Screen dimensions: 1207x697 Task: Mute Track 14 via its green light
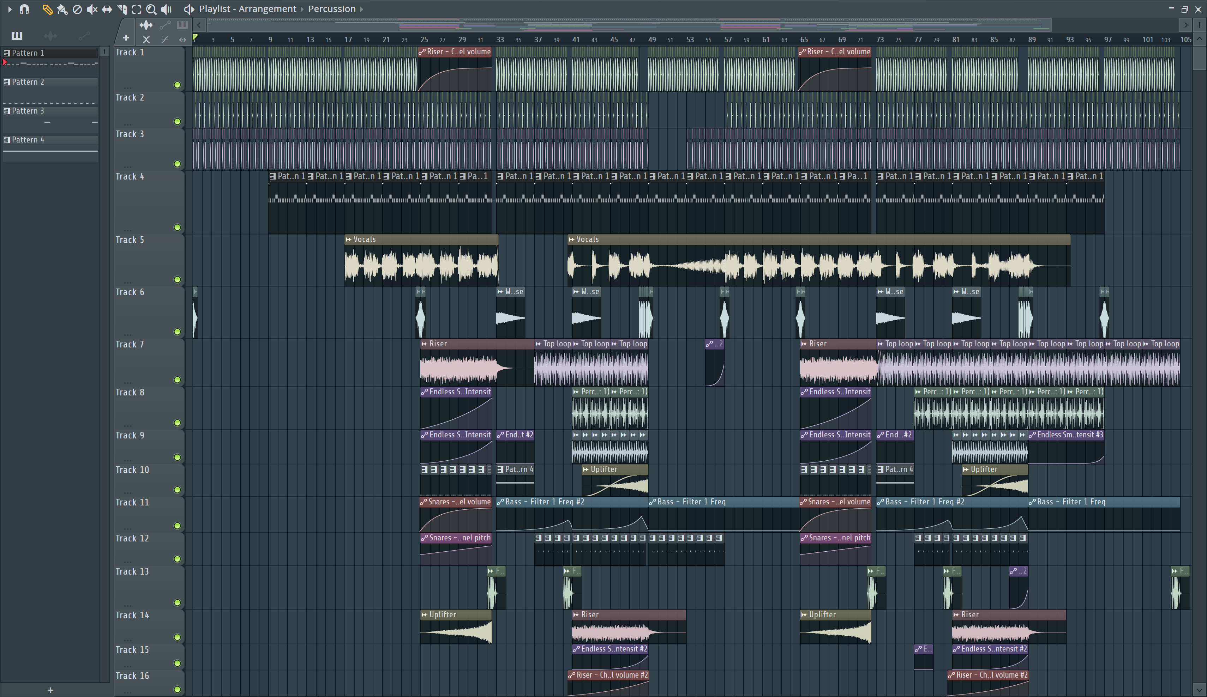(177, 637)
